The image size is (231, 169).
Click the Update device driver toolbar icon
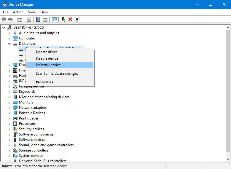pos(64,19)
